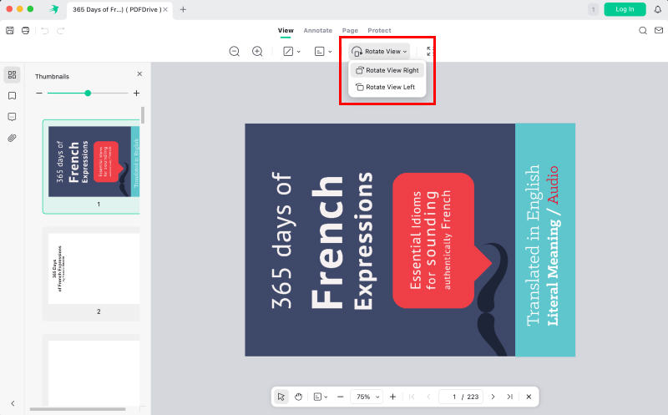Switch to the Protect tab
668x415 pixels.
(x=379, y=30)
